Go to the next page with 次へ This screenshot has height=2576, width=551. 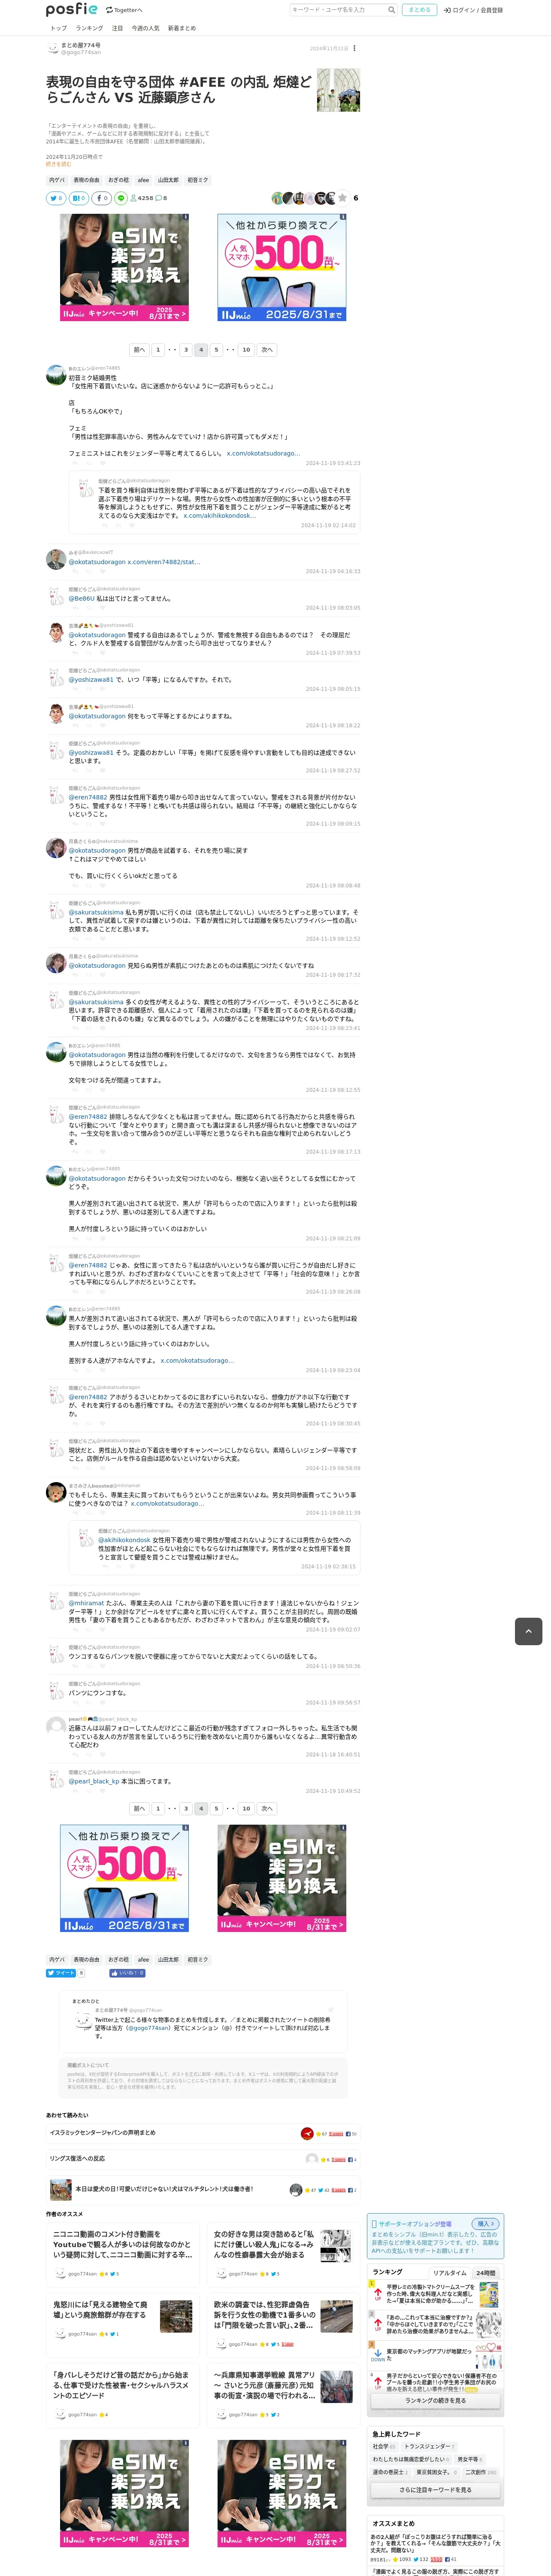point(267,350)
